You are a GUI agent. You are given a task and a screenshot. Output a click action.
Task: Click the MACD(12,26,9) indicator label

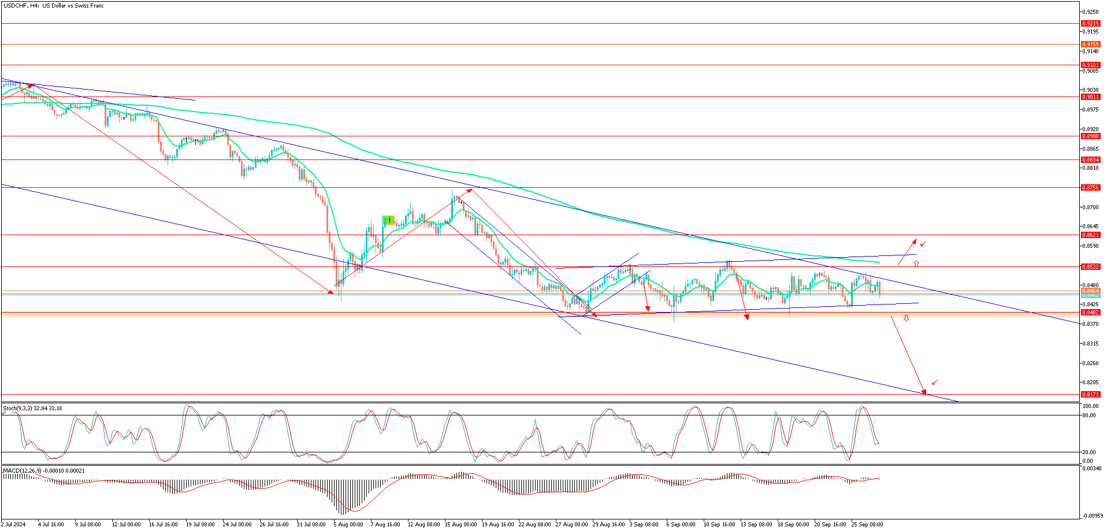[x=44, y=470]
